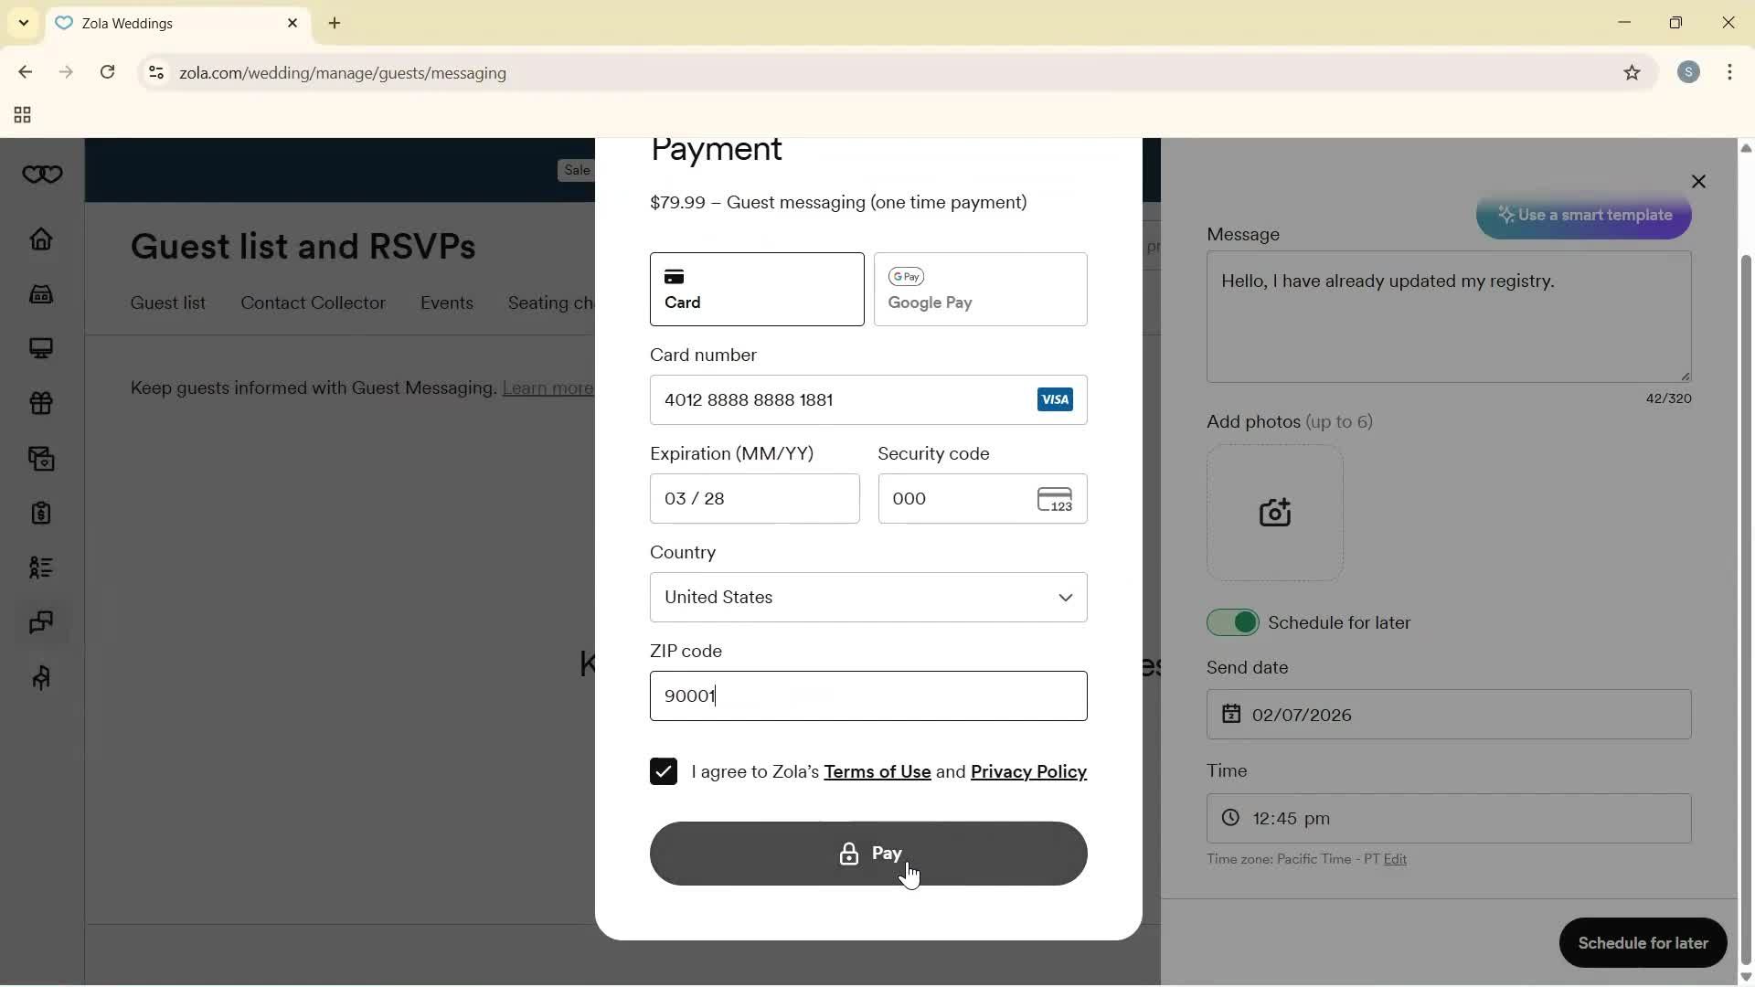Expand the Country dropdown
Viewport: 1755px width, 987px height.
(867, 598)
